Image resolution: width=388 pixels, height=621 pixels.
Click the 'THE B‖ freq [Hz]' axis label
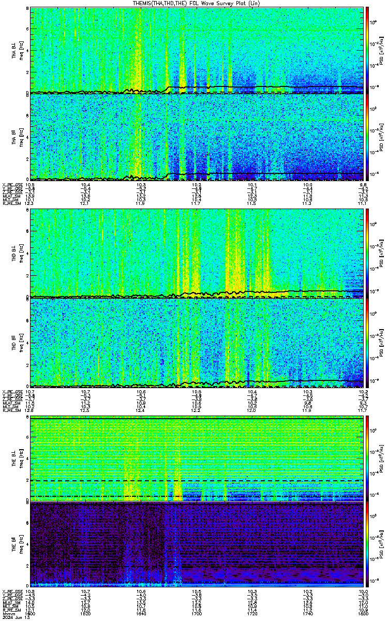click(17, 544)
